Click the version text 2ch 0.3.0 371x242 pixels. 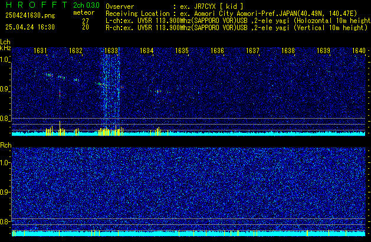(x=86, y=5)
